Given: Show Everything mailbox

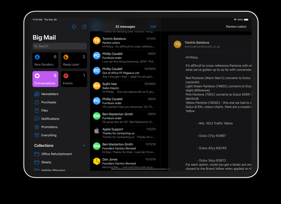Looking at the screenshot, I should [49, 135].
